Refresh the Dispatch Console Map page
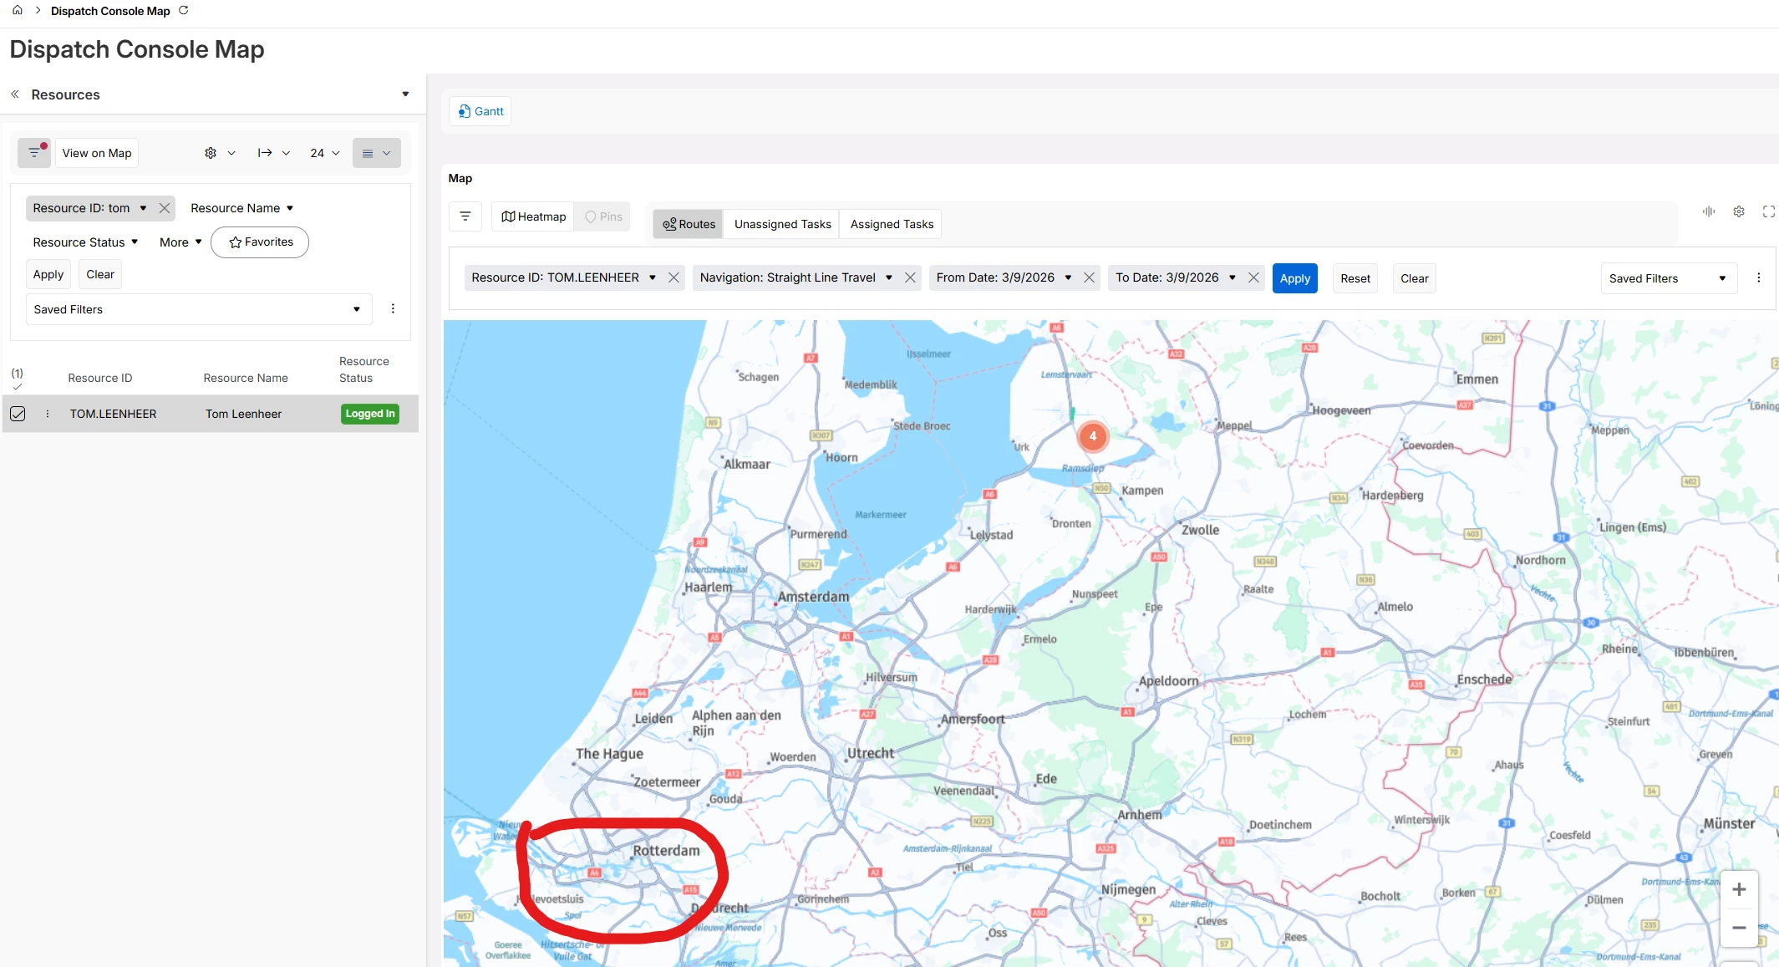The height and width of the screenshot is (967, 1779). tap(184, 10)
